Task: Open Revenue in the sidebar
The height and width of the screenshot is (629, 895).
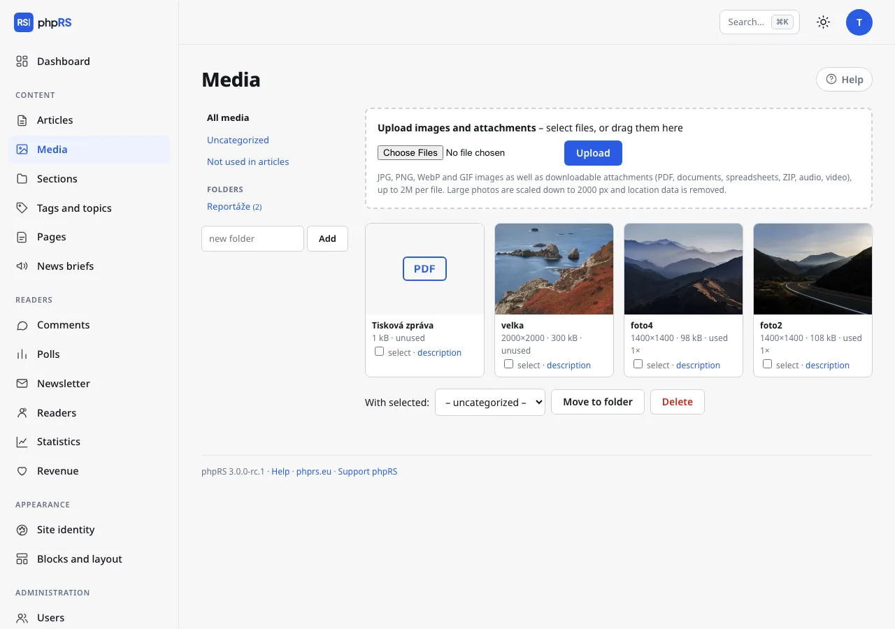Action: coord(89,471)
